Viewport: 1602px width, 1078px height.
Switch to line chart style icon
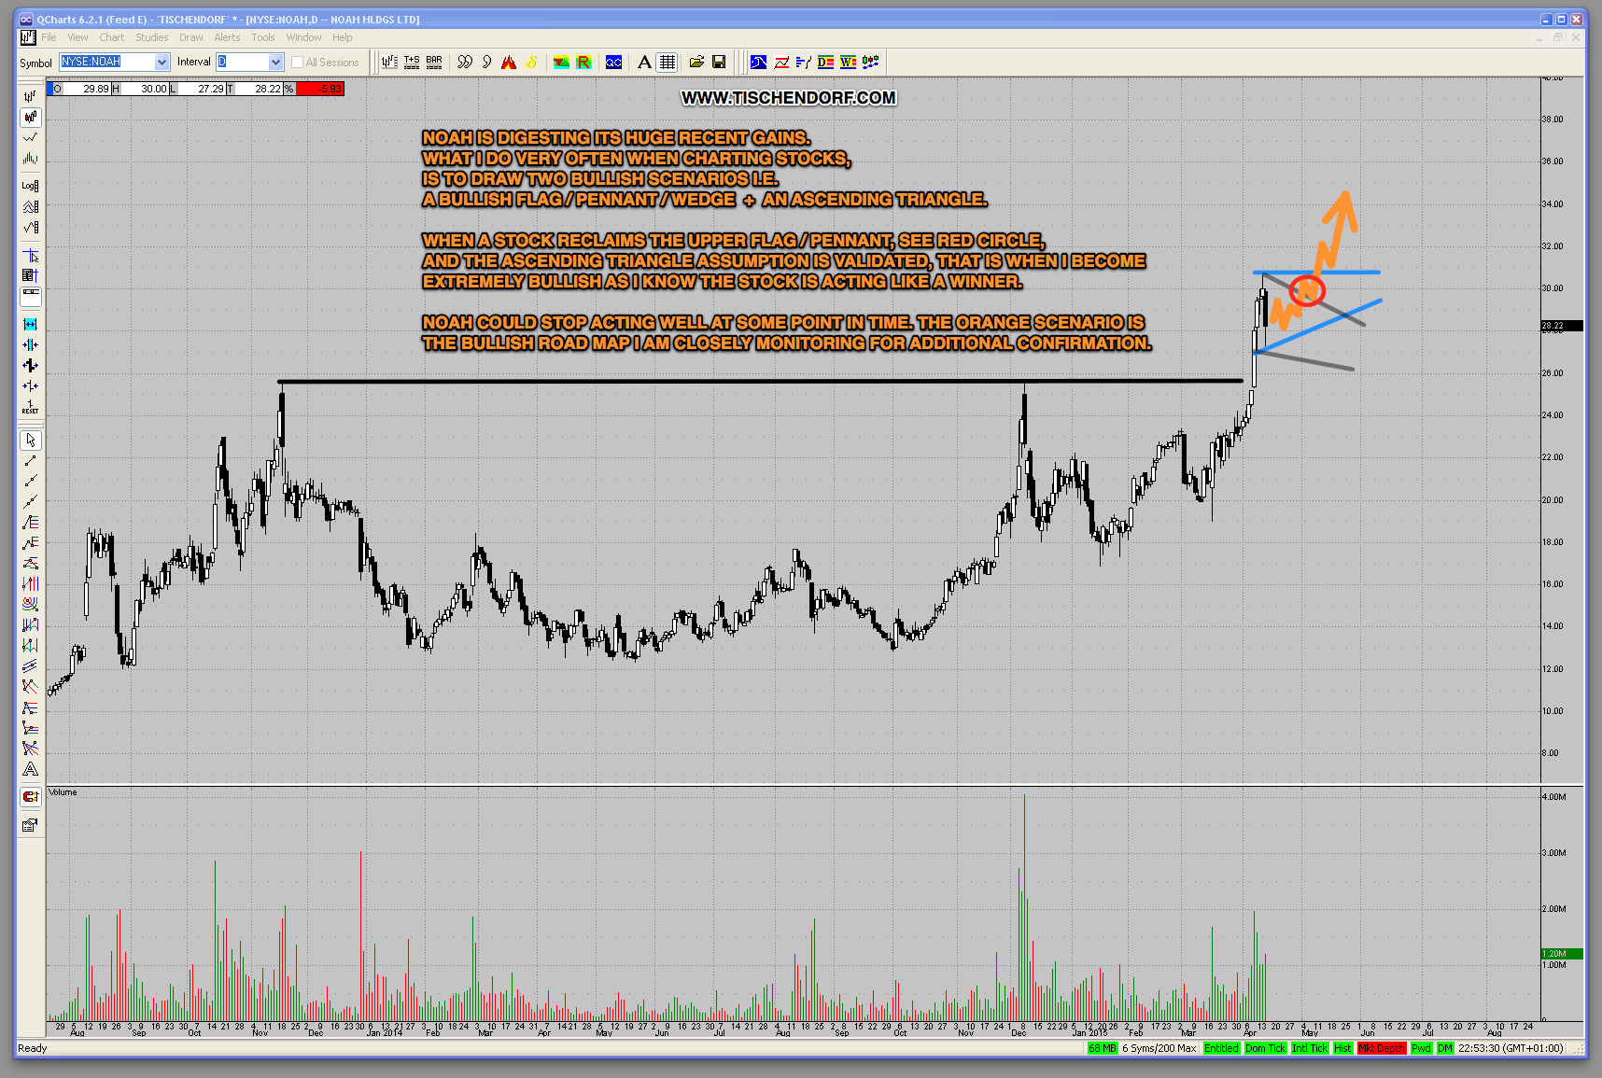coord(31,138)
